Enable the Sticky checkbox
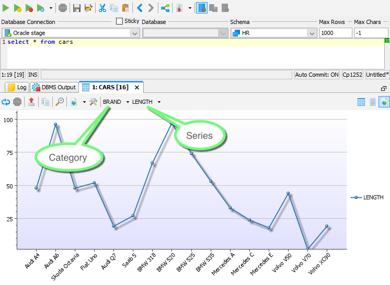This screenshot has height=285, width=390. pos(120,21)
